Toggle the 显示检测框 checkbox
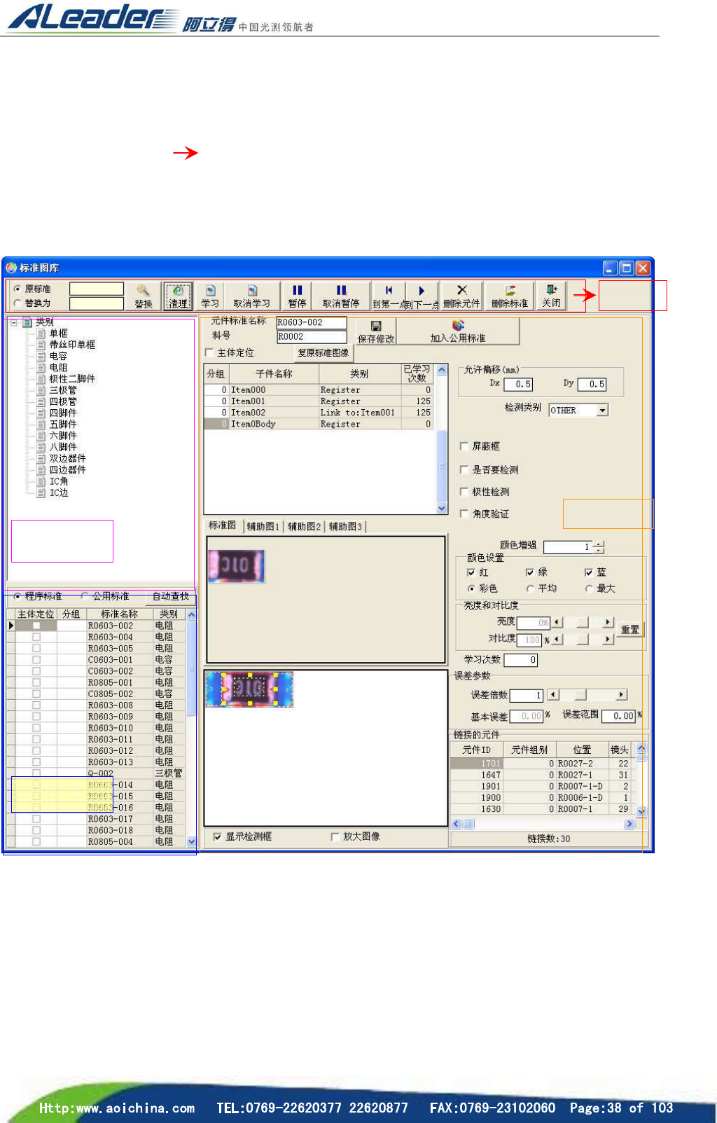The height and width of the screenshot is (1123, 717). click(217, 836)
